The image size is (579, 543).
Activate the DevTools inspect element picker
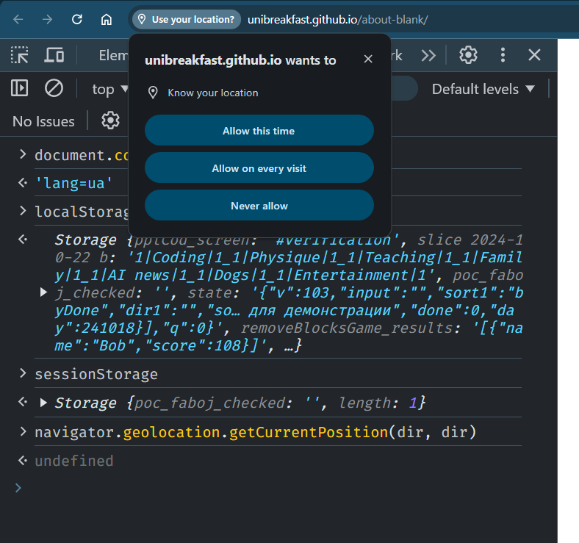click(x=20, y=55)
